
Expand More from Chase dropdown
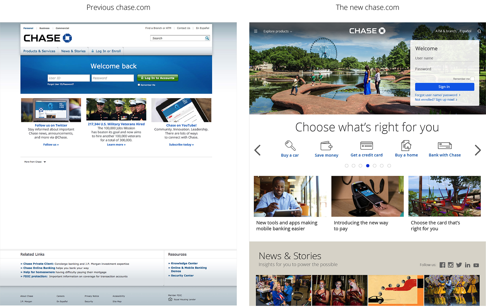(35, 162)
